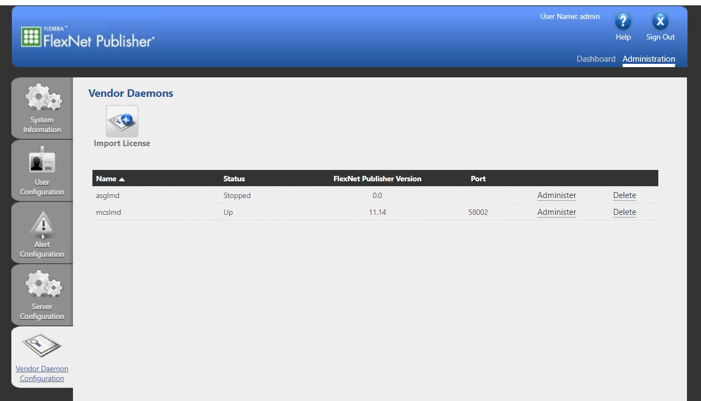Switch to the Dashboard tab
This screenshot has width=701, height=401.
tap(596, 59)
